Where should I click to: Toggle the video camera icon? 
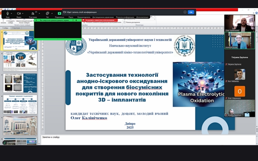click(19, 13)
